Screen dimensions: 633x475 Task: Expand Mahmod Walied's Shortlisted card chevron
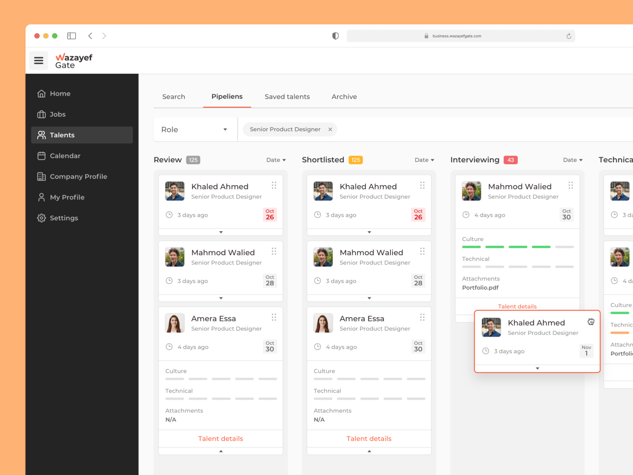pos(369,298)
